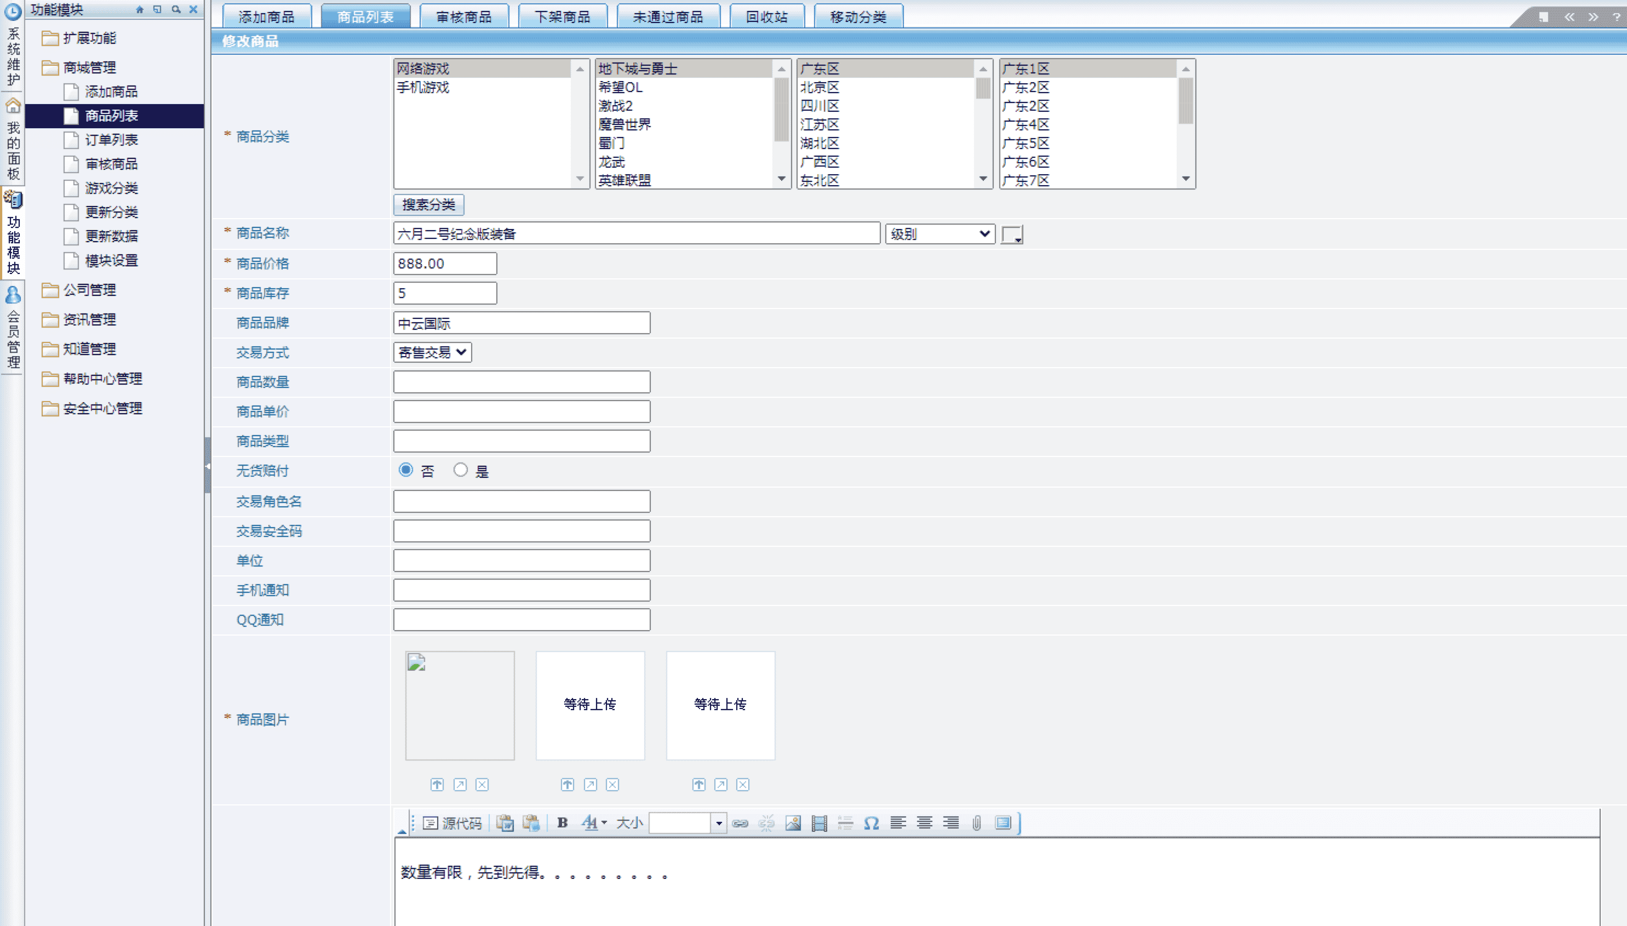Click the attachment paperclip icon
The width and height of the screenshot is (1627, 926).
(x=977, y=823)
